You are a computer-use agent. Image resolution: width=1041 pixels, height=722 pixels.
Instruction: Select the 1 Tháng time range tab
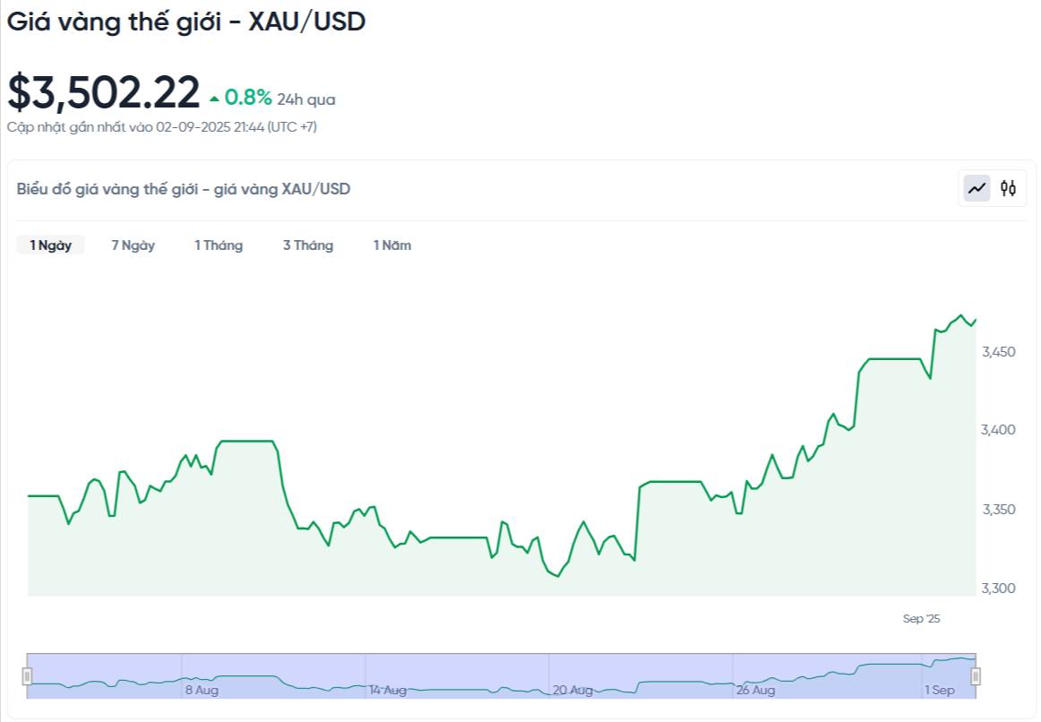219,245
